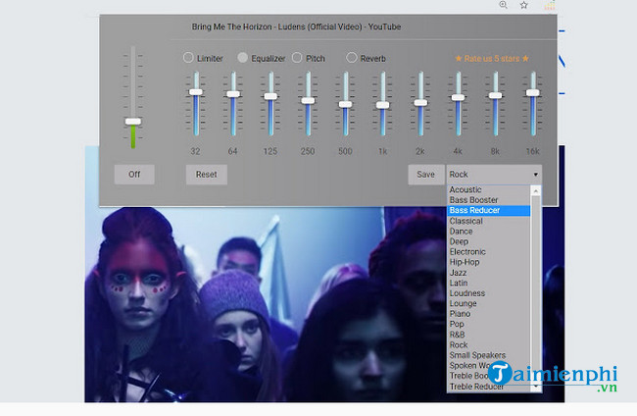This screenshot has height=416, width=637.
Task: Click the Off button
Action: [134, 175]
